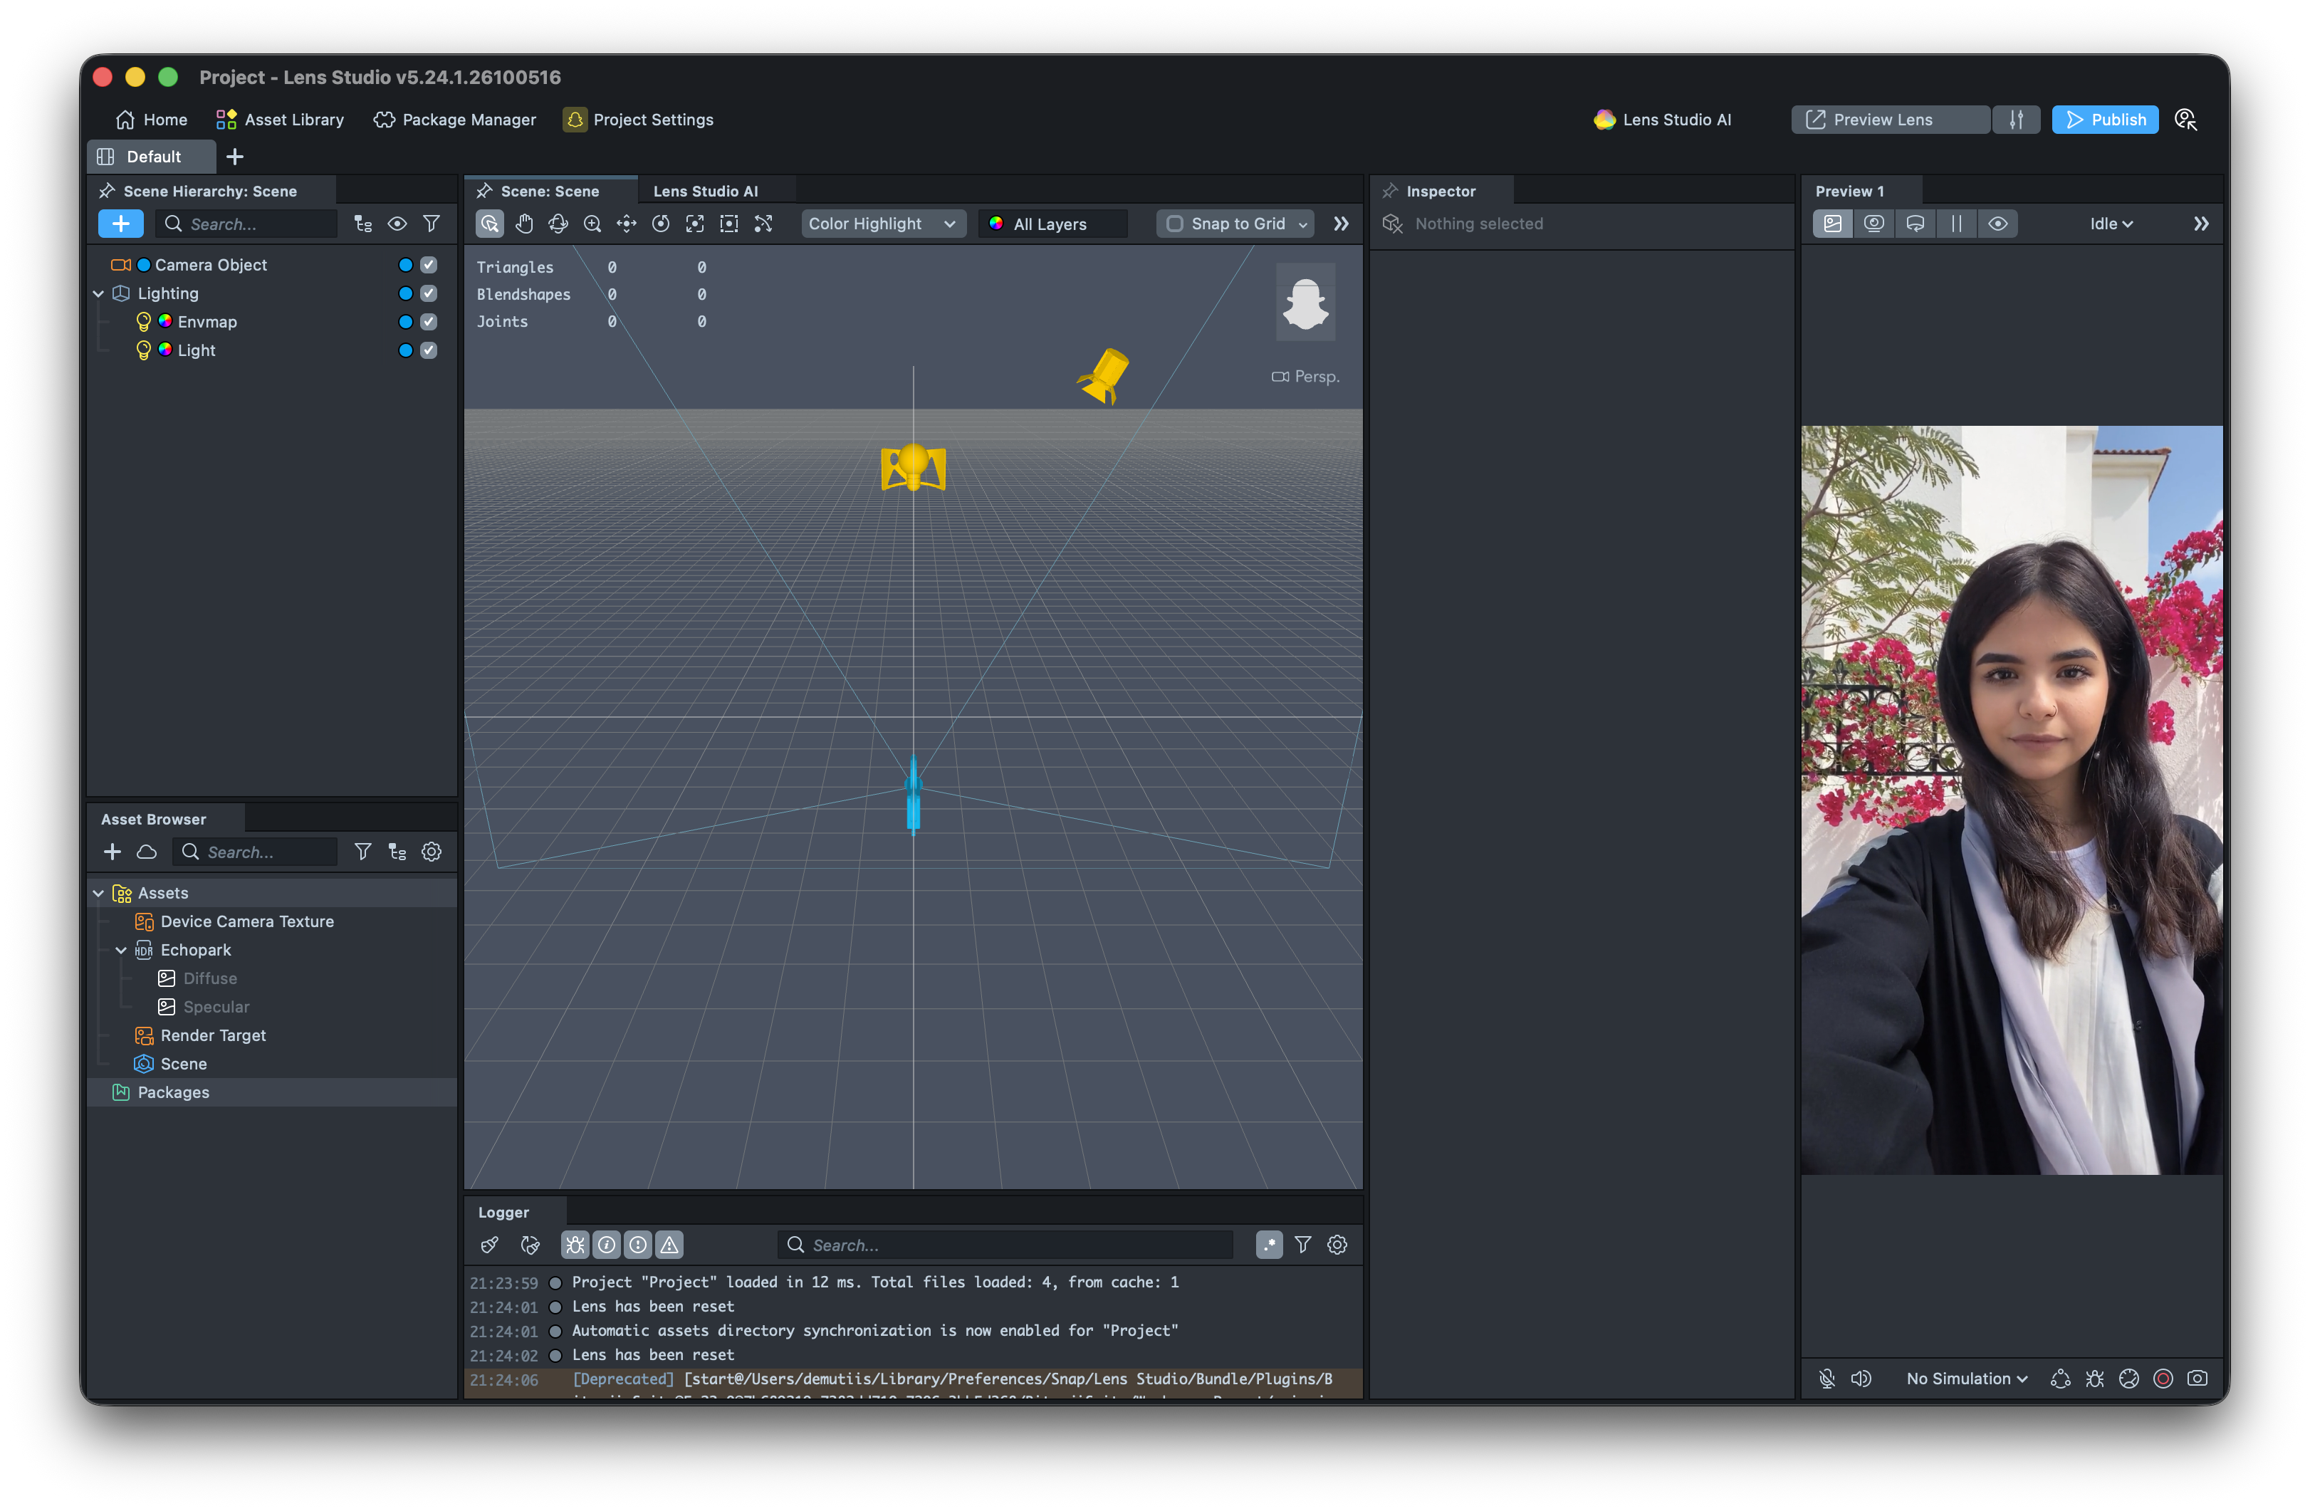
Task: Click the Asset Browser filter funnel icon
Action: [362, 852]
